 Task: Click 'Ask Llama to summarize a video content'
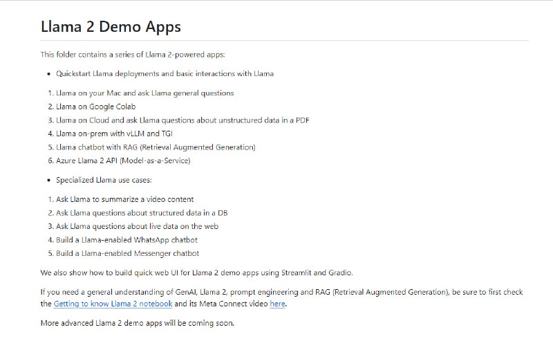(x=124, y=199)
